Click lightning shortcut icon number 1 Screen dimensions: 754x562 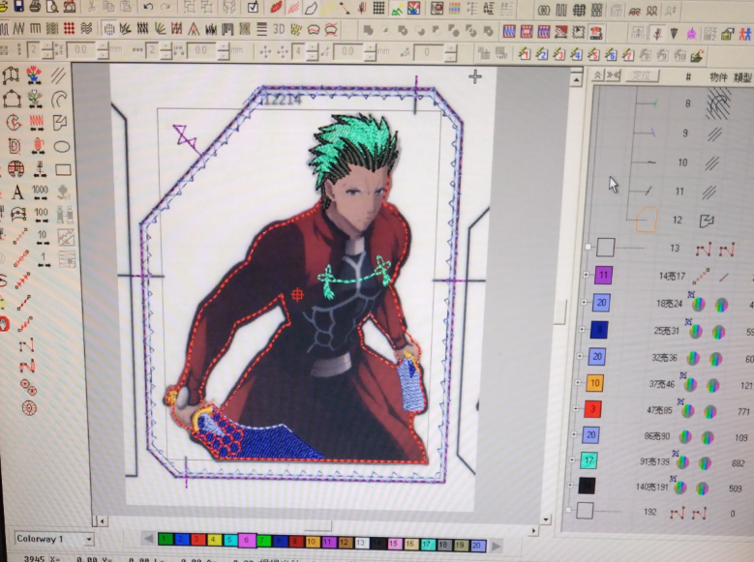pyautogui.click(x=525, y=54)
